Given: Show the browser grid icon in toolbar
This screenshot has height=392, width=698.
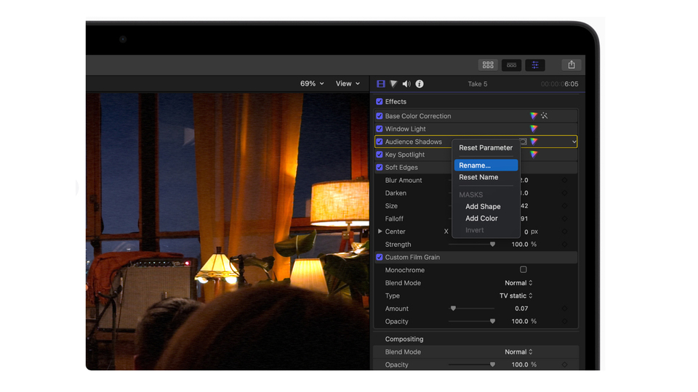Looking at the screenshot, I should pos(488,65).
